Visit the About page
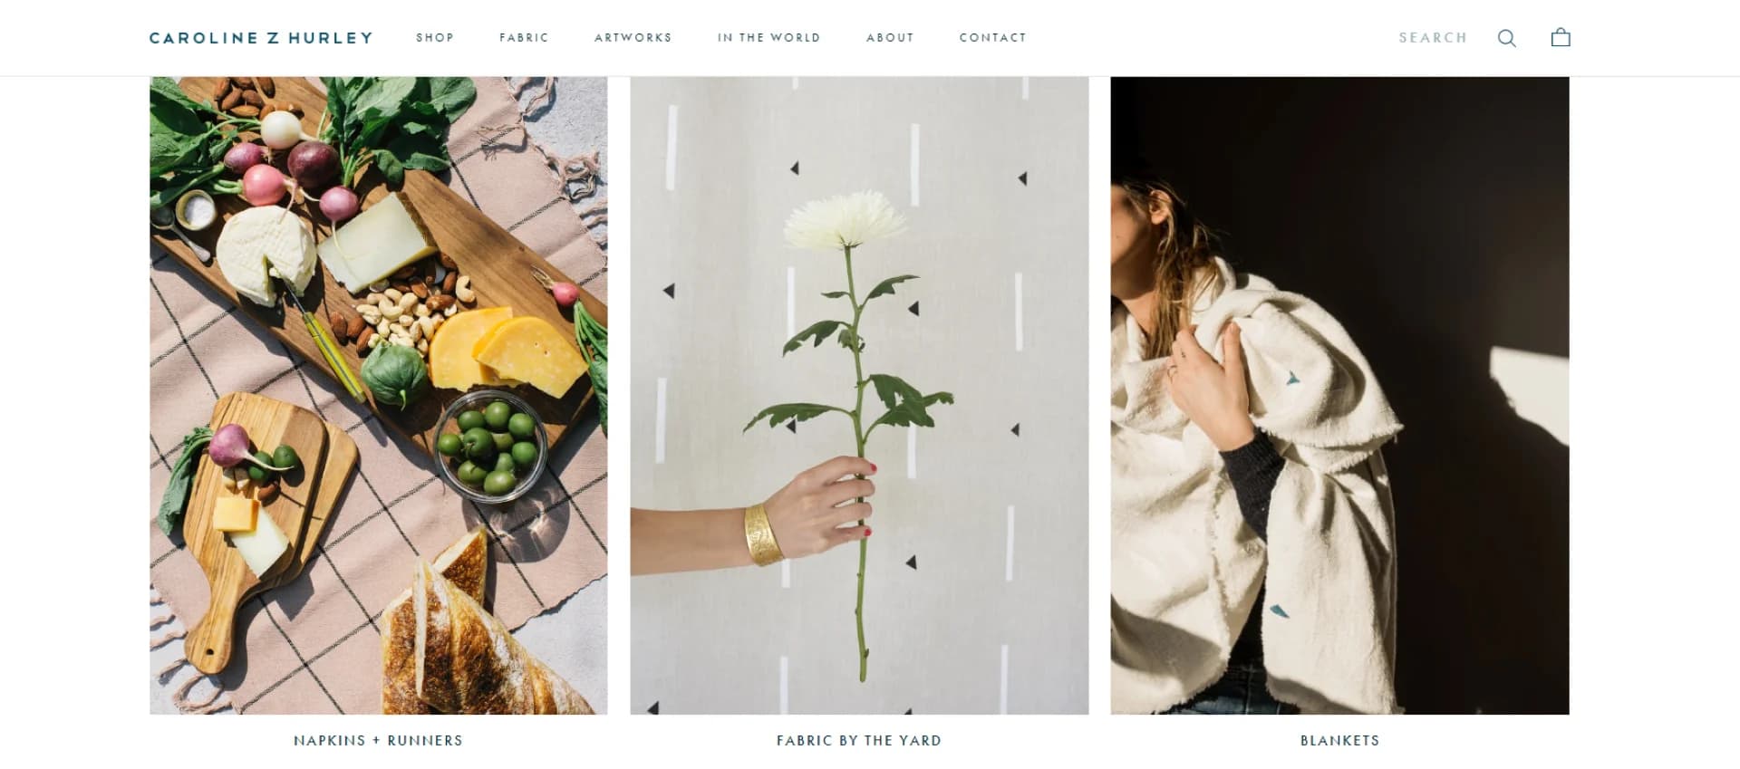Viewport: 1740px width, 769px height. click(890, 38)
